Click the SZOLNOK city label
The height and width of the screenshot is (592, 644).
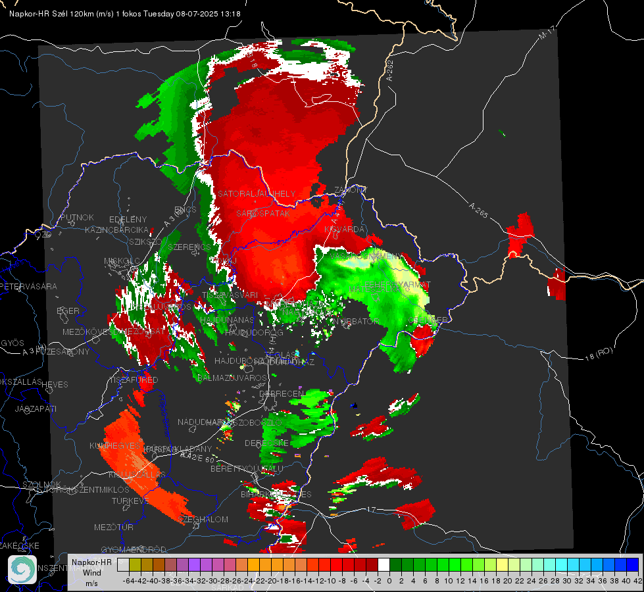point(42,484)
